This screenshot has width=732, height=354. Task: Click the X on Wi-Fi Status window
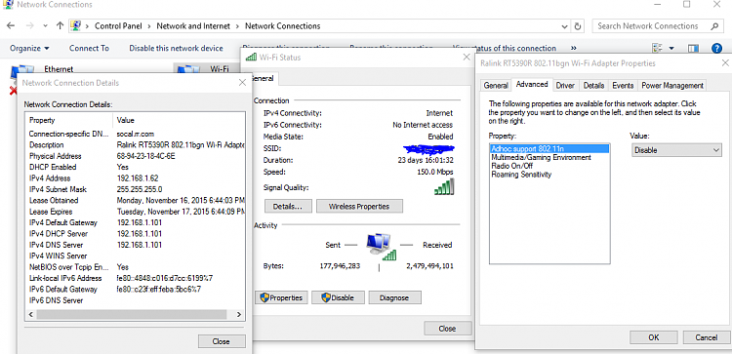(x=466, y=58)
